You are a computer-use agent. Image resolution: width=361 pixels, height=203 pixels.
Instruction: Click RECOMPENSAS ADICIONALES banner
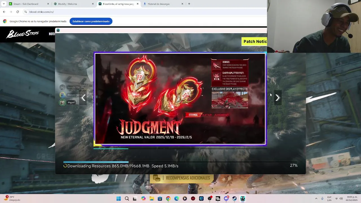pyautogui.click(x=182, y=178)
